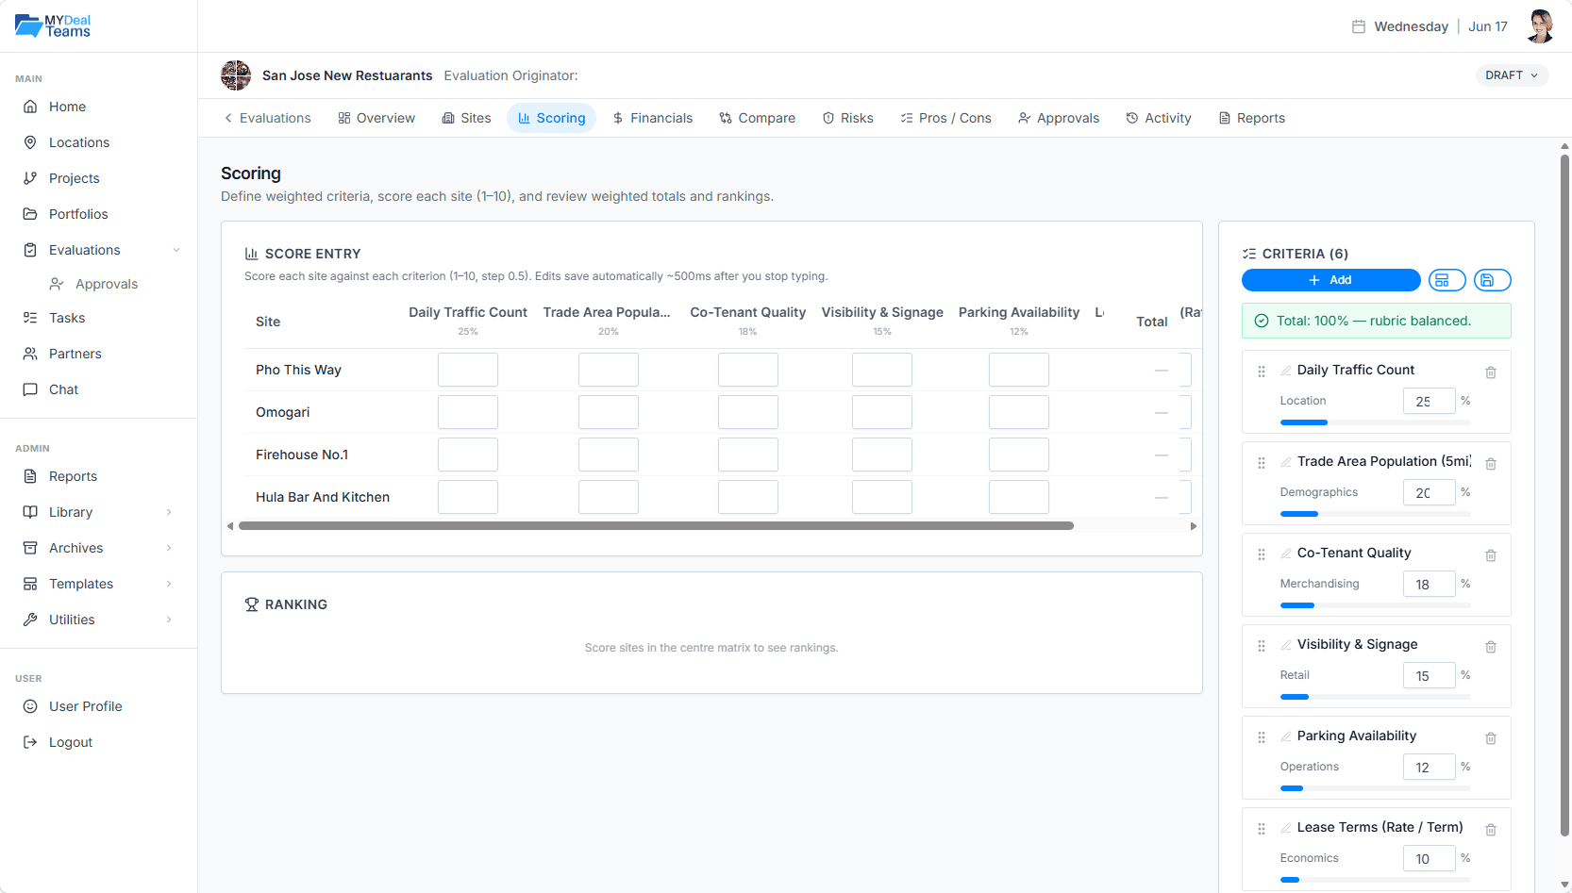Expand the Templates menu chevron
This screenshot has width=1572, height=893.
click(x=169, y=584)
